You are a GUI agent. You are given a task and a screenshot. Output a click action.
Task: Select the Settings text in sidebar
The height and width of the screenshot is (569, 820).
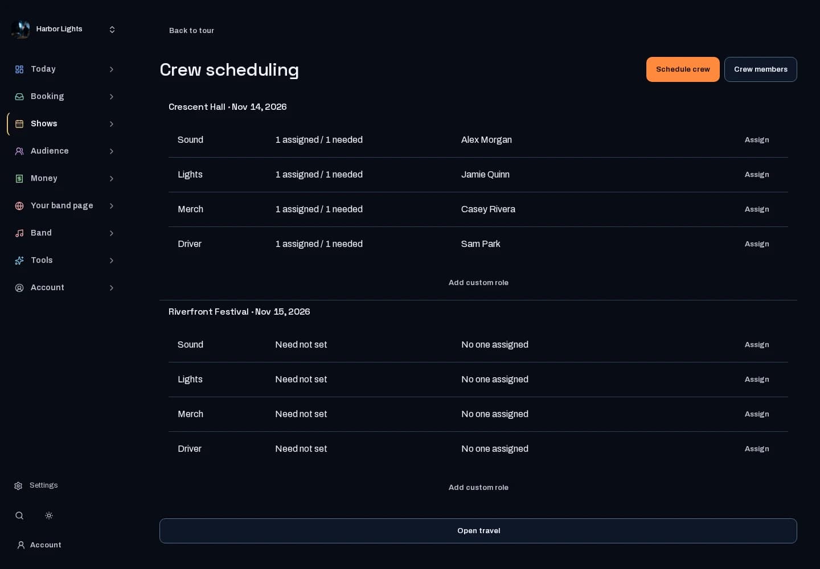44,485
